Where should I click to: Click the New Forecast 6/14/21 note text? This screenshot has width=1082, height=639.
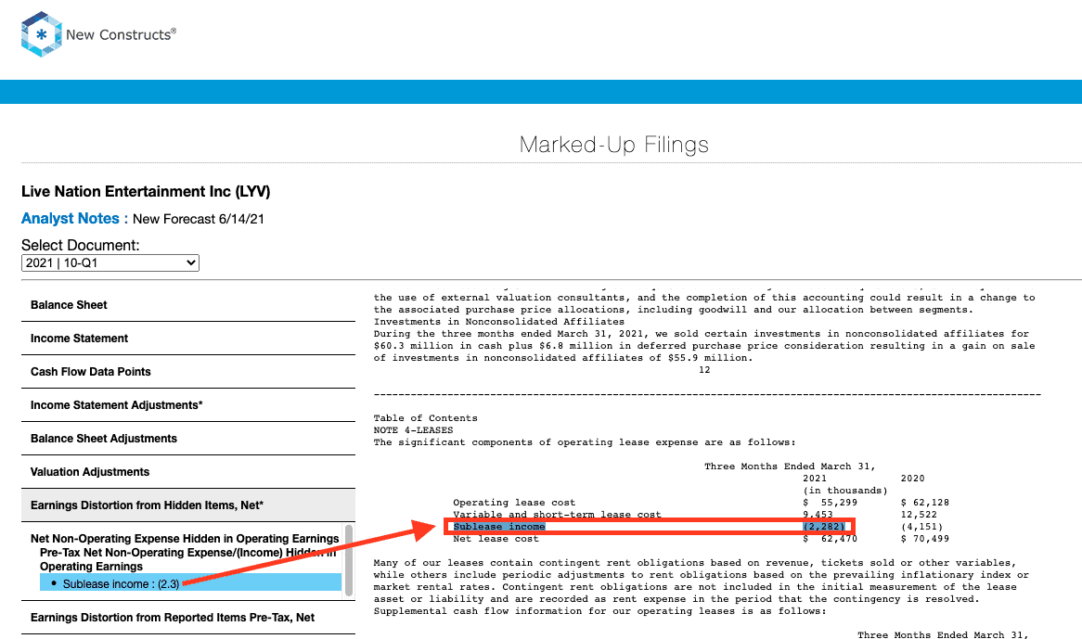pyautogui.click(x=198, y=219)
